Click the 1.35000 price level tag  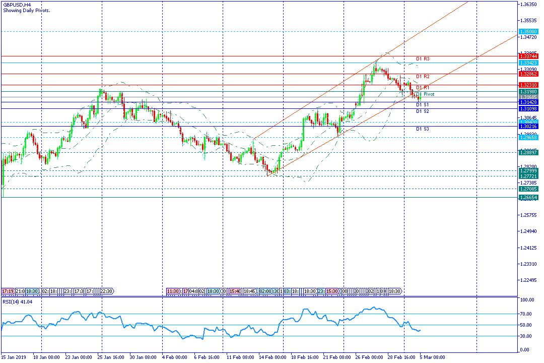(528, 32)
